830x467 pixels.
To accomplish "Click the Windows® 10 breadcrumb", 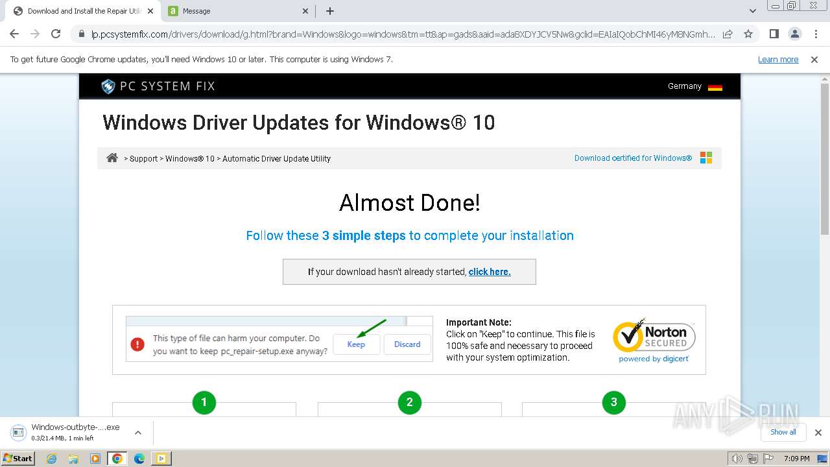I will [190, 159].
